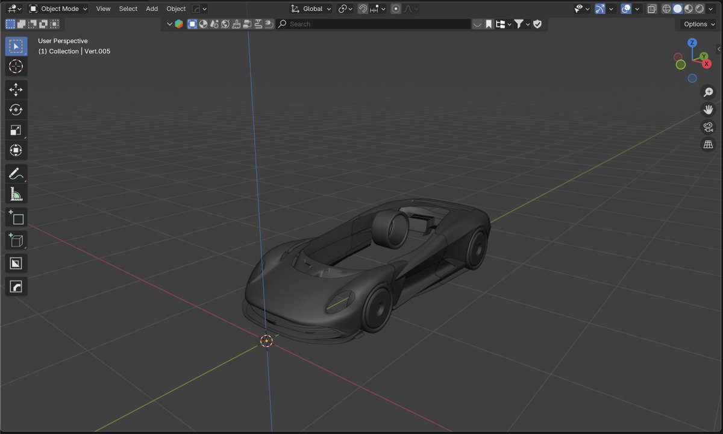723x434 pixels.
Task: Toggle viewport gizmos display
Action: [600, 9]
